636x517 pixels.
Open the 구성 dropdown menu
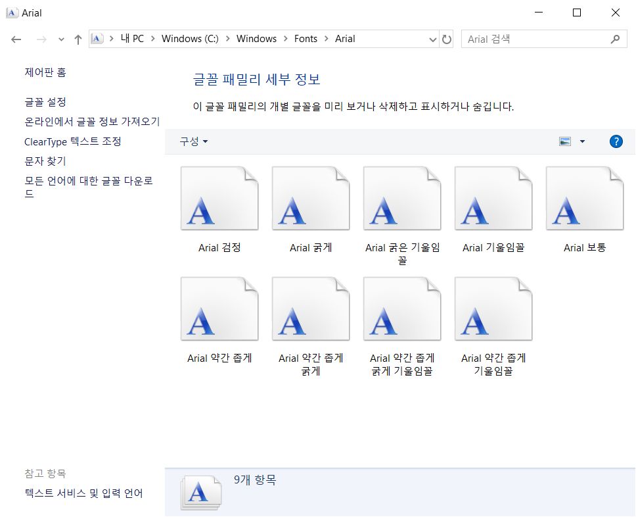(x=193, y=141)
